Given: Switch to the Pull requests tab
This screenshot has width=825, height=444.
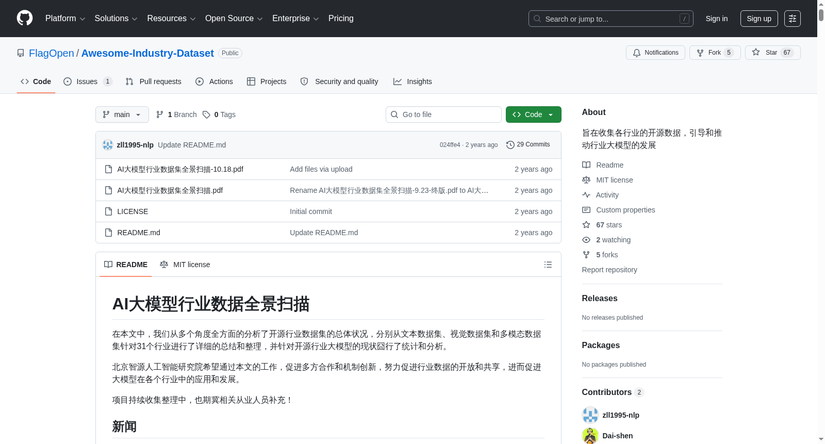Looking at the screenshot, I should coord(153,81).
